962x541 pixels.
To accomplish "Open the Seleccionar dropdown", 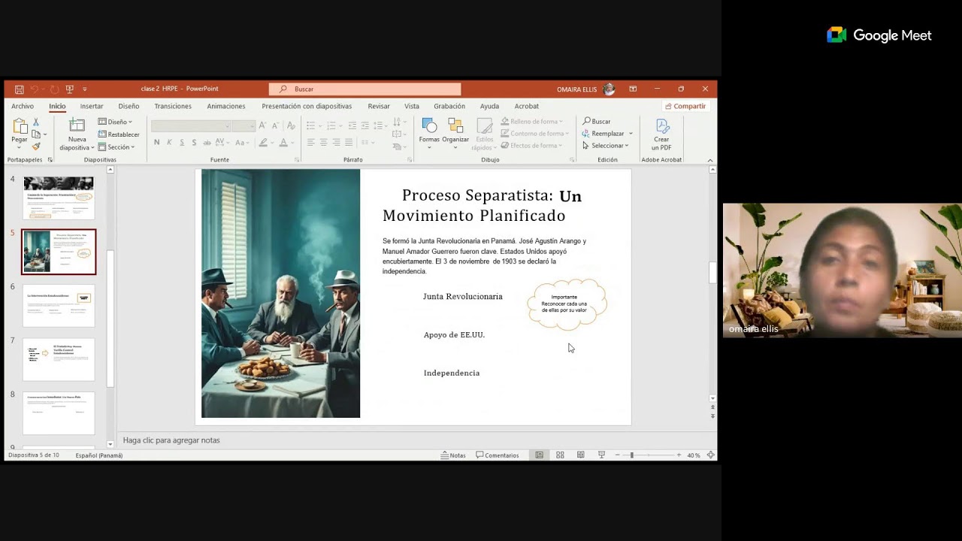I will (x=605, y=146).
